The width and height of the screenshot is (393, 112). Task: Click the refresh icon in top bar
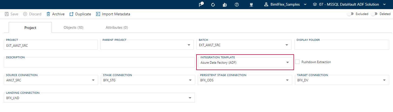pos(213,5)
